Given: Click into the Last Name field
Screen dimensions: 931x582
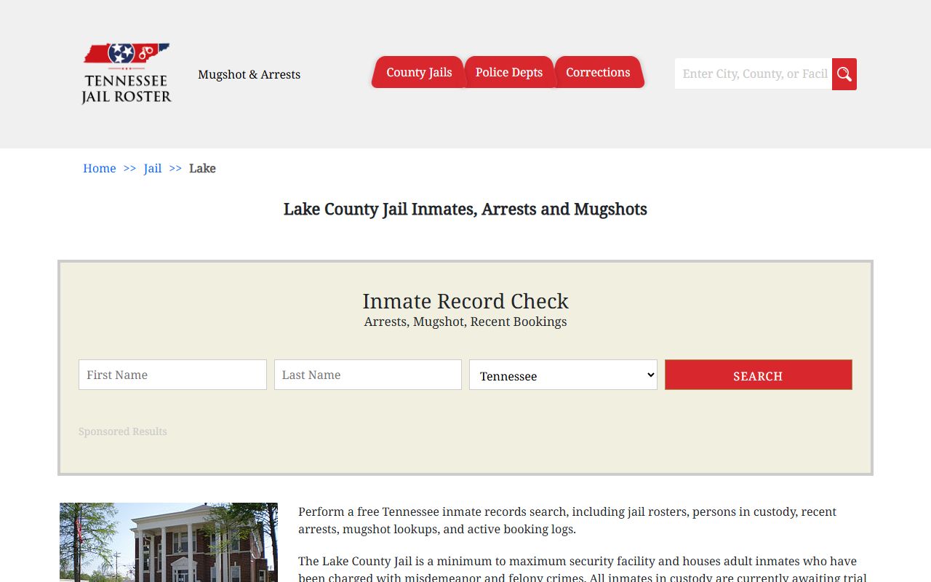Looking at the screenshot, I should point(368,375).
